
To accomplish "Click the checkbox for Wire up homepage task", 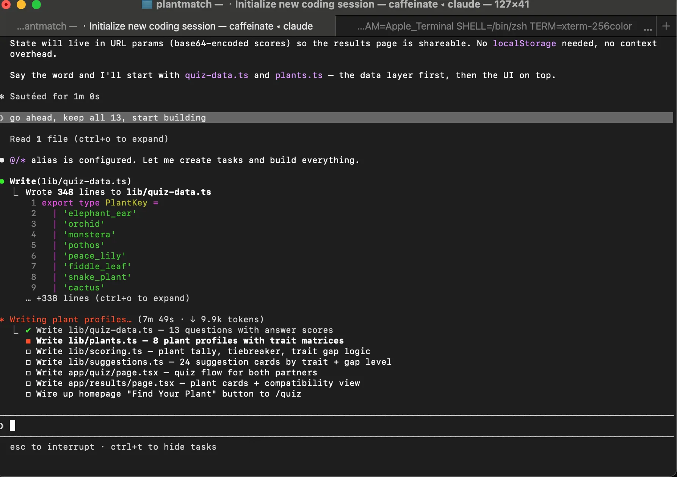I will point(28,394).
